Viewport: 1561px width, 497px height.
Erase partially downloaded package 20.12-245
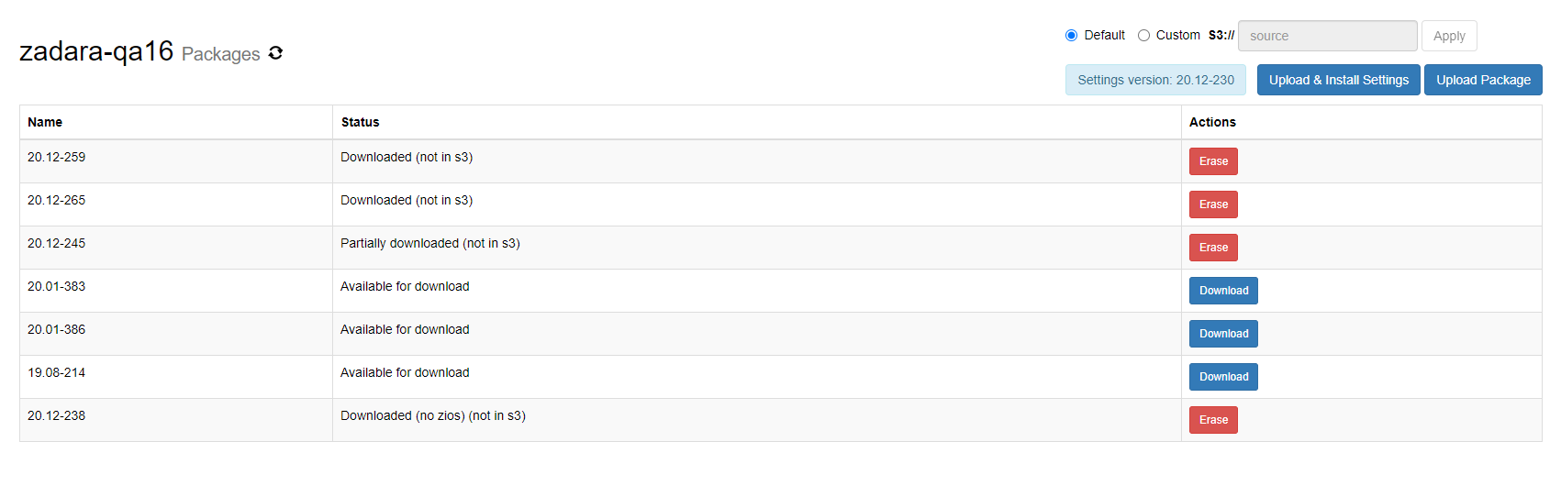(1213, 248)
